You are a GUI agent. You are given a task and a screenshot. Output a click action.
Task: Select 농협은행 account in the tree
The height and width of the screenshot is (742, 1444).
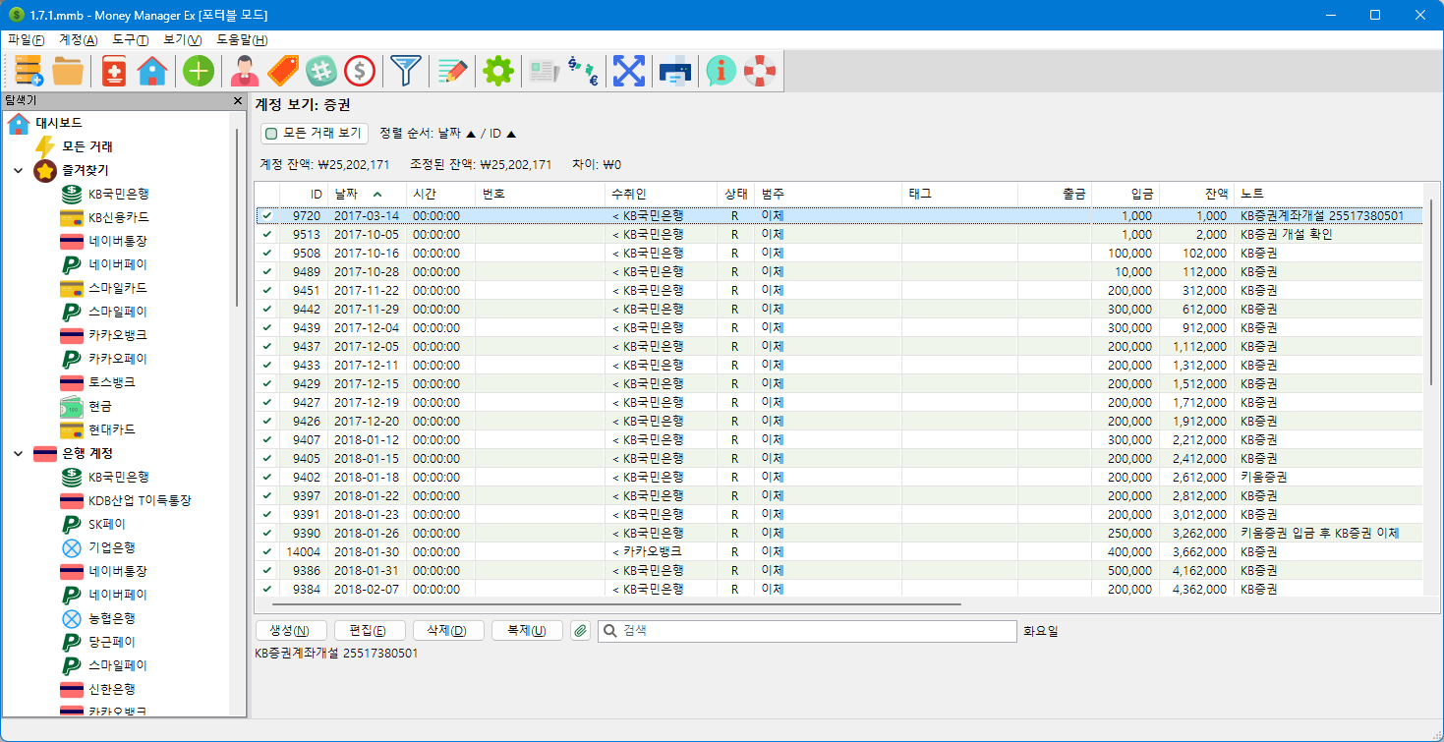[x=112, y=618]
